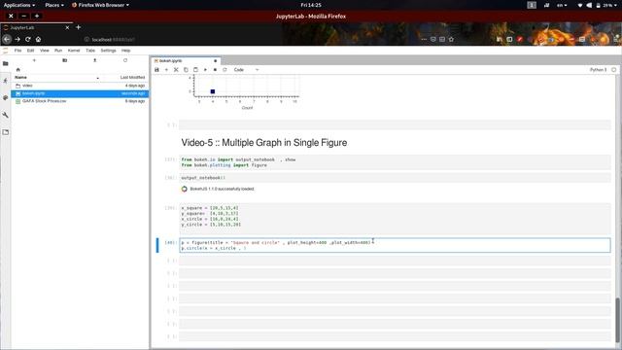This screenshot has width=622, height=350.
Task: Open the Firefox Web Browser app menu
Action: pos(100,5)
